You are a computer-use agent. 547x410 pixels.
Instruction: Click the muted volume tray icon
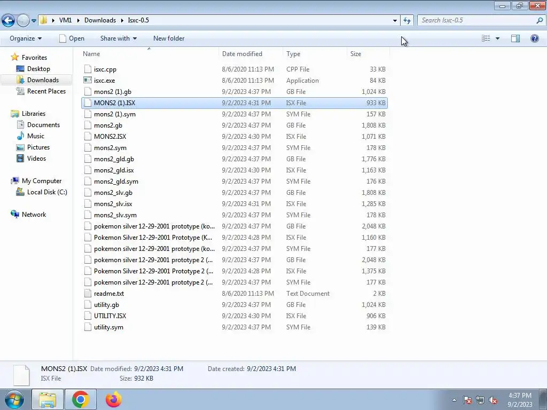(x=493, y=400)
